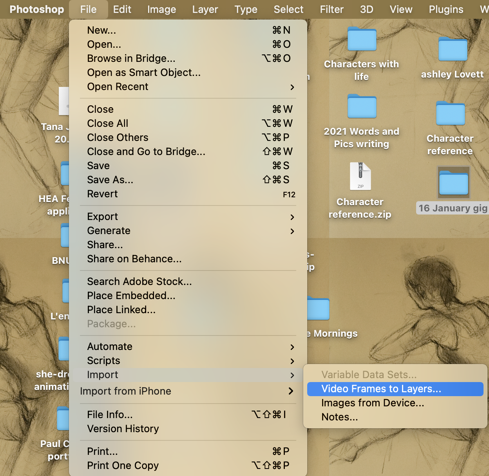Screen dimensions: 489x476
Task: Open the Image menu
Action: (161, 9)
